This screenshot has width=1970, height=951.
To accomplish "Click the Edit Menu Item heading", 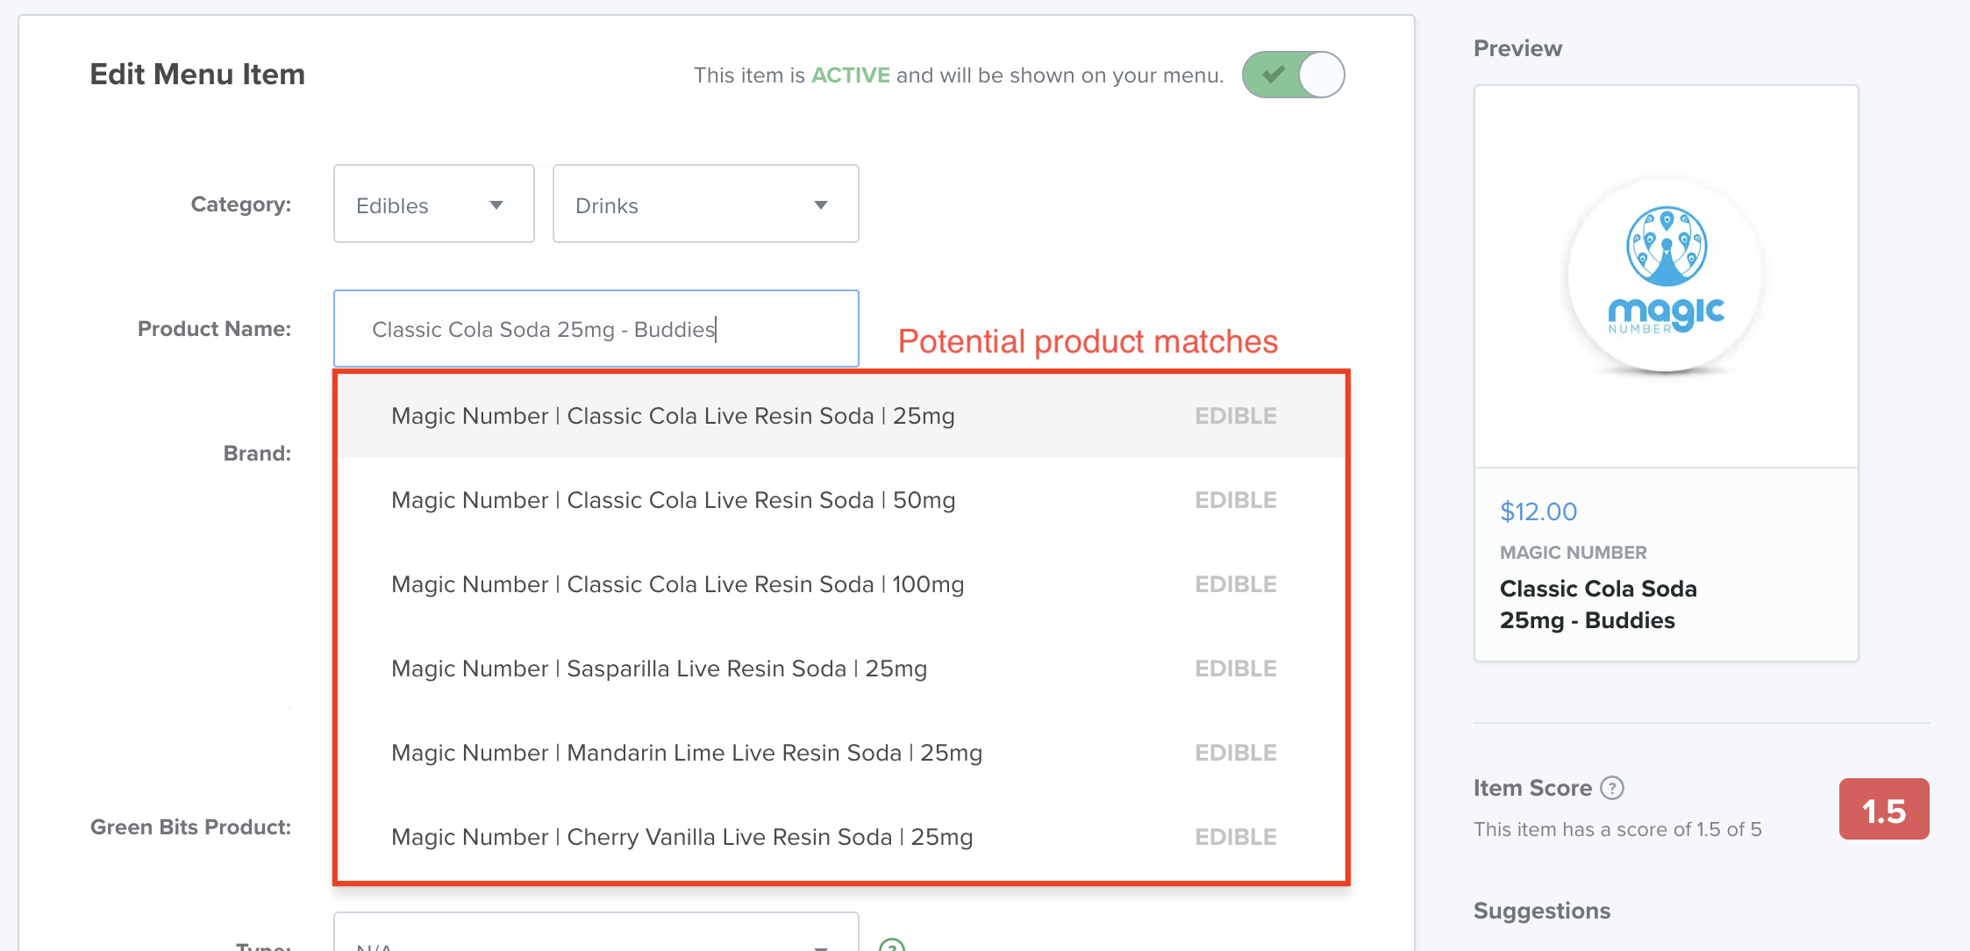I will 197,75.
